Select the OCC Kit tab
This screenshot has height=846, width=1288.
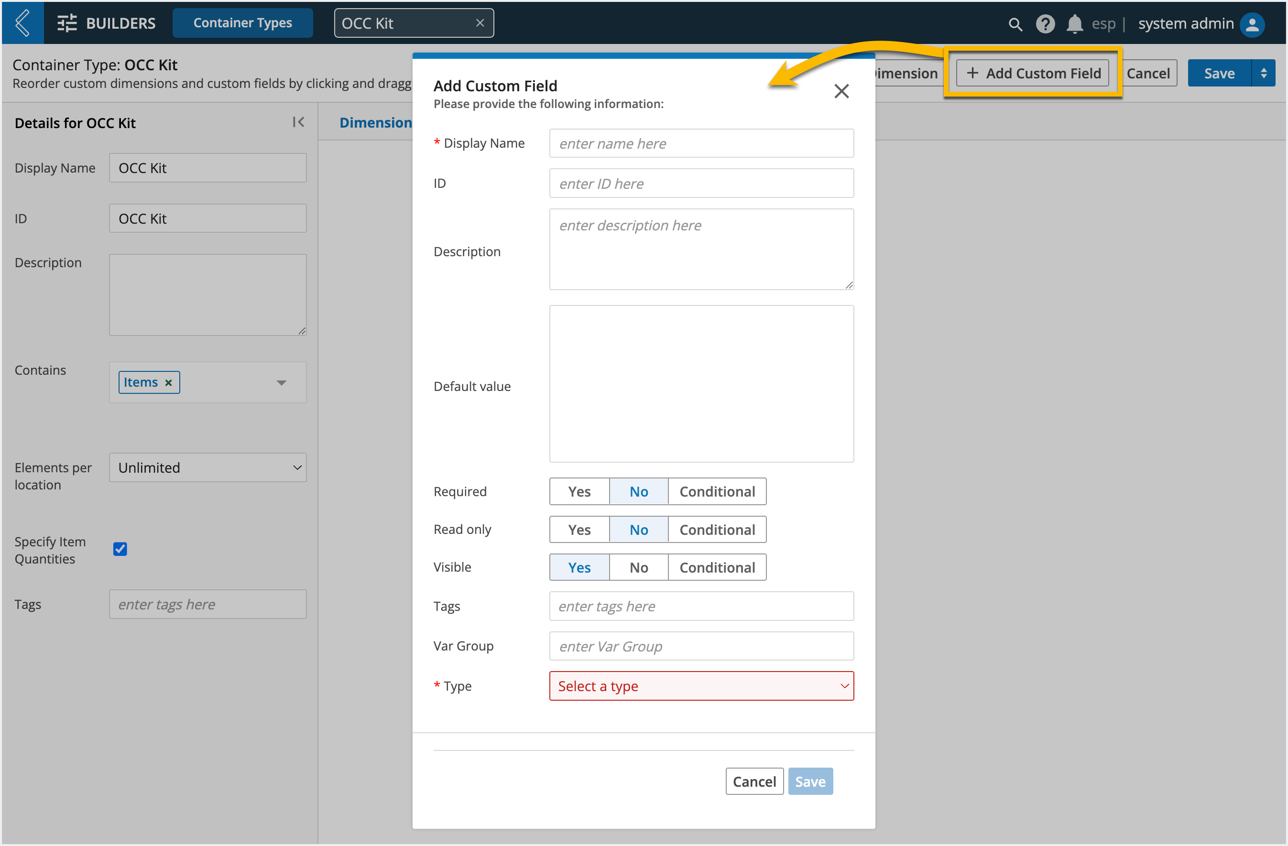point(414,23)
